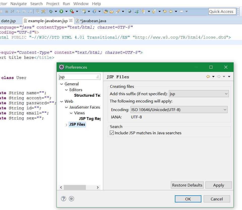Switch to date.jsp editor tab
The image size is (242, 210).
[8, 21]
